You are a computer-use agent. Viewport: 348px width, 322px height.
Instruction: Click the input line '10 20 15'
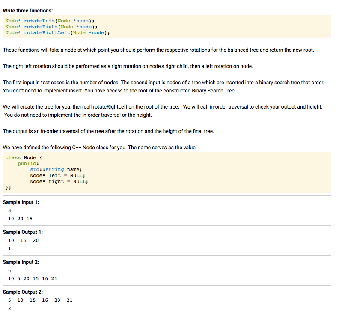tap(20, 219)
